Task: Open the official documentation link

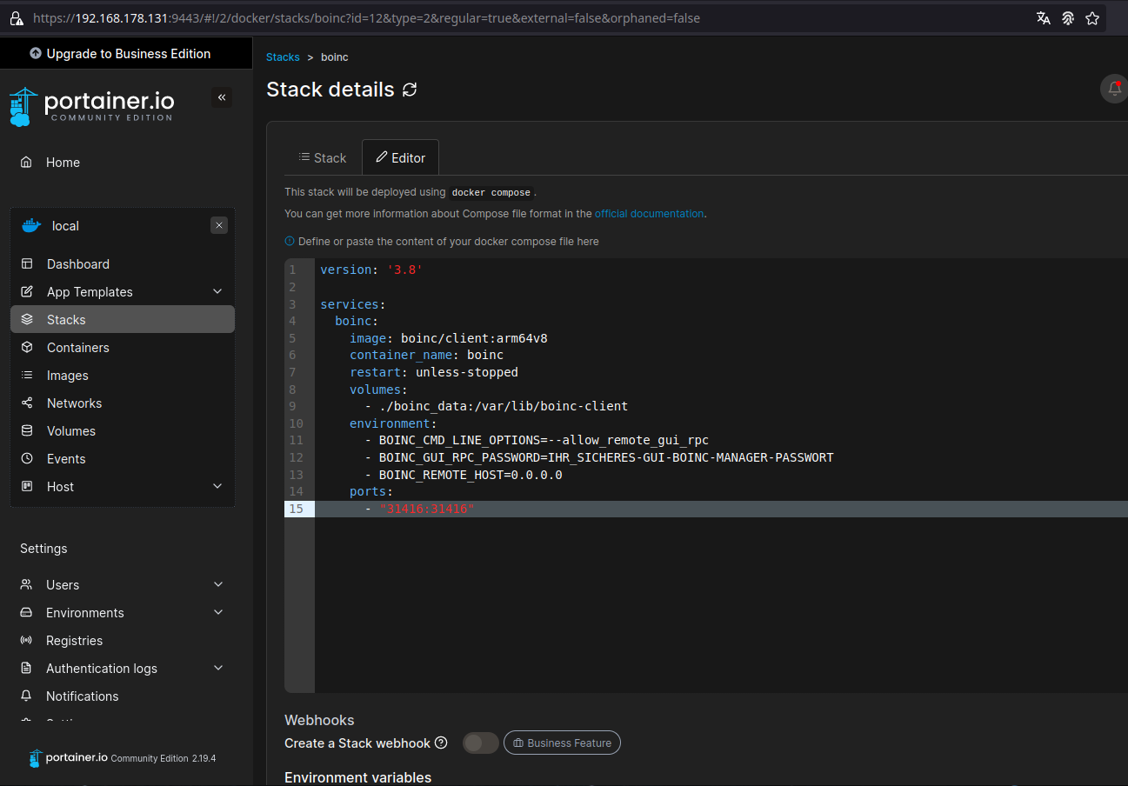Action: pos(649,214)
